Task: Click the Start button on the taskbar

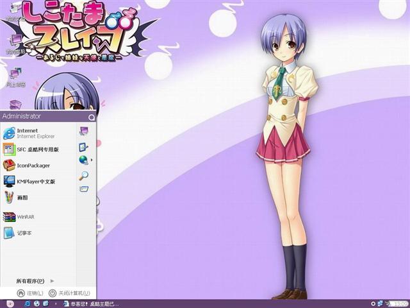Action: [x=9, y=303]
